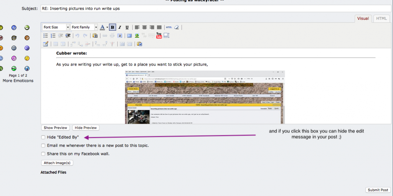The width and height of the screenshot is (393, 196).
Task: Toggle bold formatting in the editor
Action: 112,27
